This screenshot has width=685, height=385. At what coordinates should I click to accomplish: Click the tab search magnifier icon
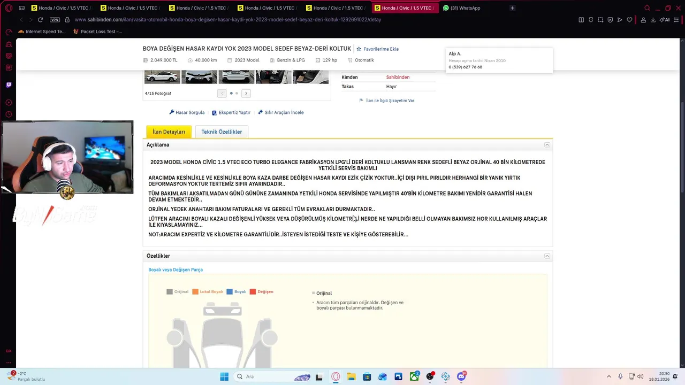[647, 8]
